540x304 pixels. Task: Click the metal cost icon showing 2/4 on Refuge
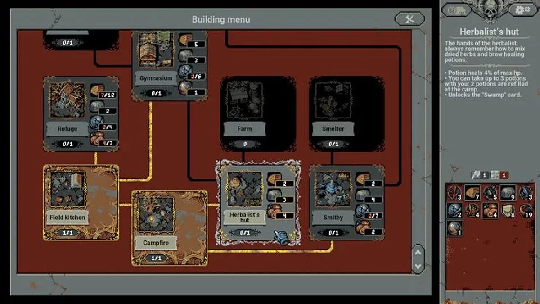click(x=97, y=123)
